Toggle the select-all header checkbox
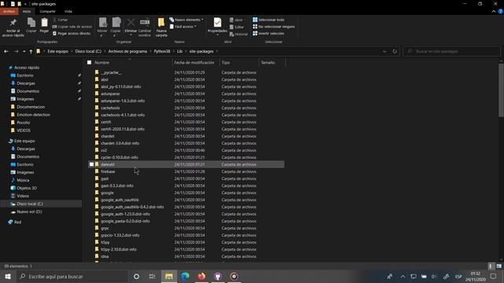The height and width of the screenshot is (283, 504). 89,63
